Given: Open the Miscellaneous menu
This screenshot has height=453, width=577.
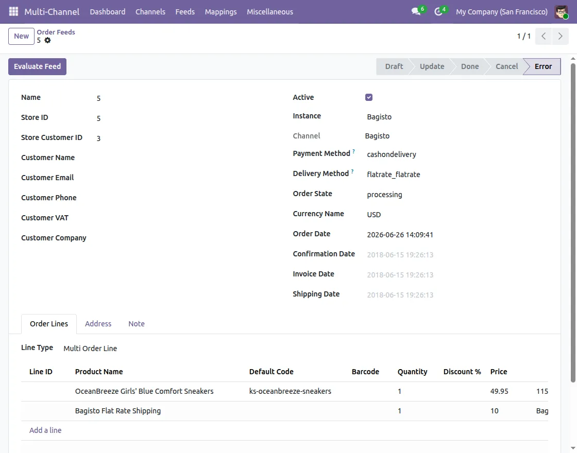Looking at the screenshot, I should click(270, 12).
